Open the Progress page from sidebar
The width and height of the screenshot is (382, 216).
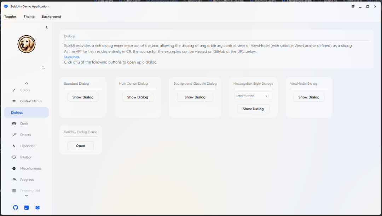27,180
